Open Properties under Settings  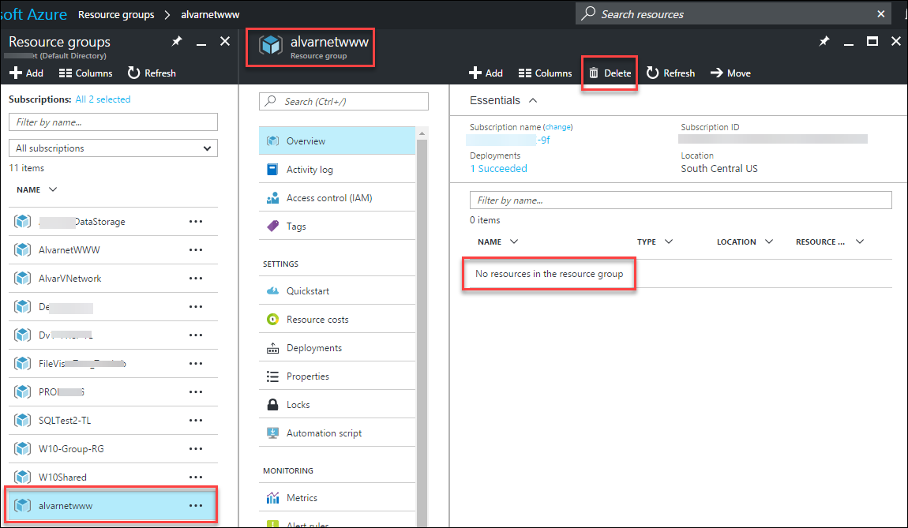tap(337, 376)
